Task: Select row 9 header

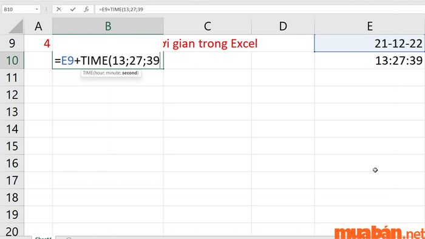Action: [12, 43]
